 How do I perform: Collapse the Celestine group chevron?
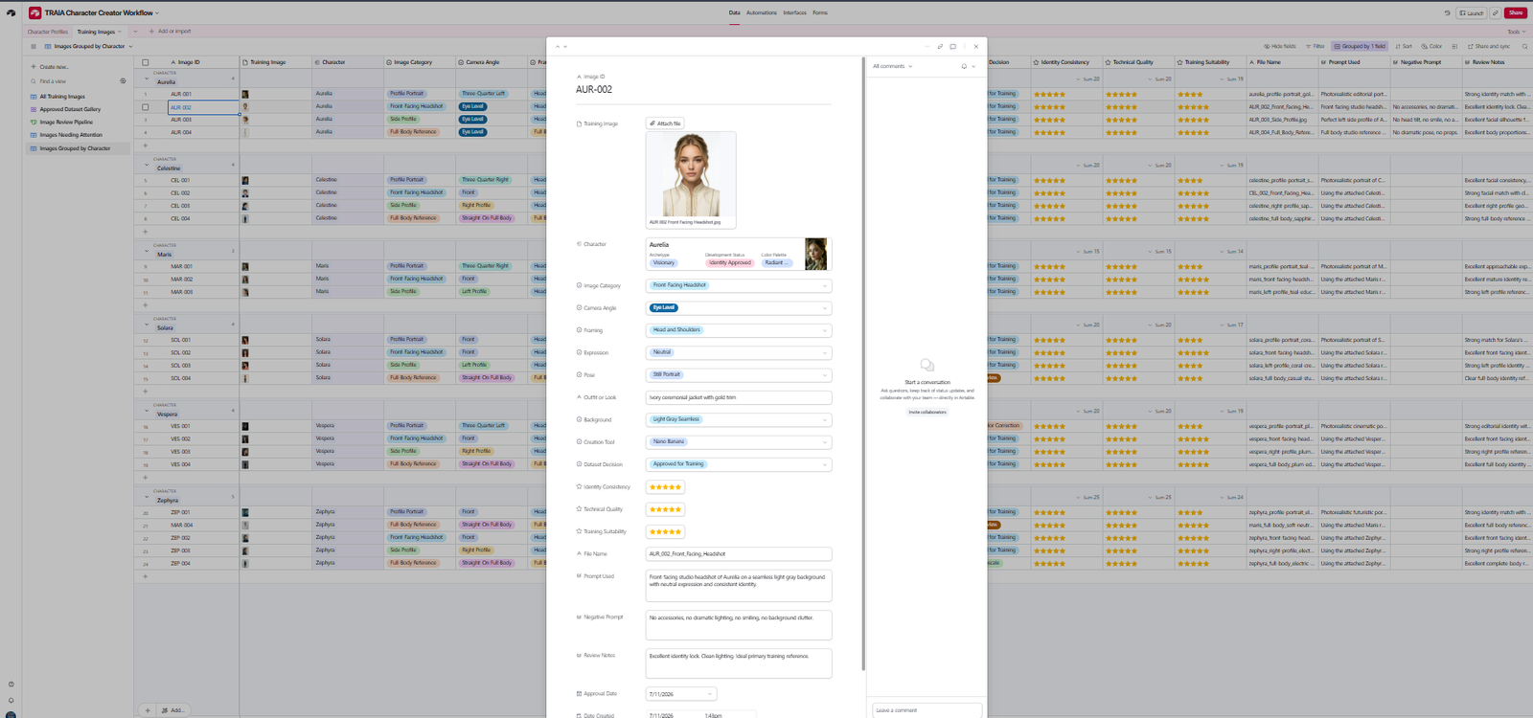coord(147,167)
